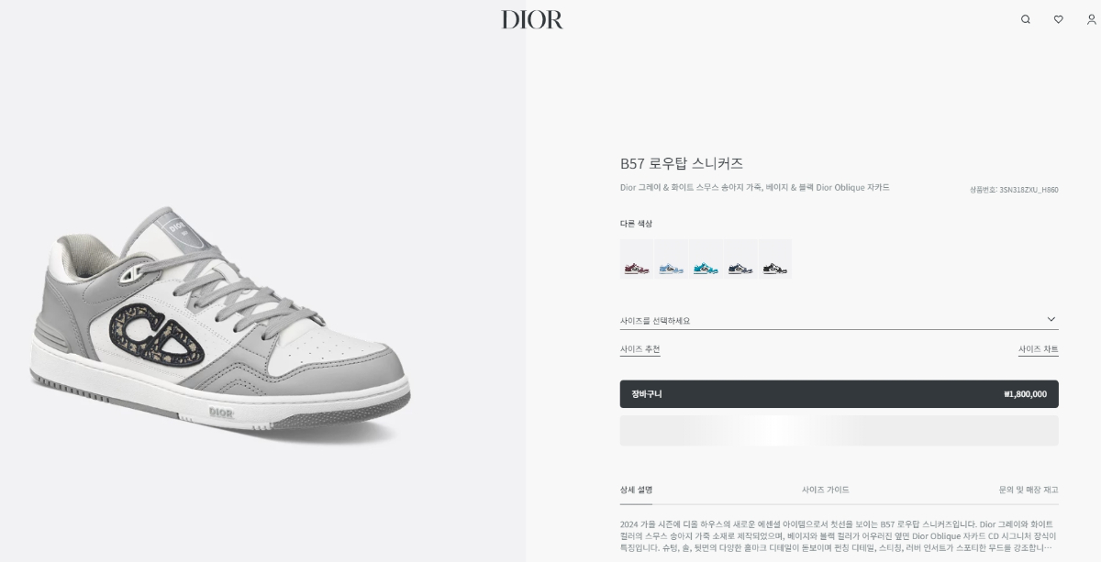Click the ₩1,800,000 price on cart button

1026,394
